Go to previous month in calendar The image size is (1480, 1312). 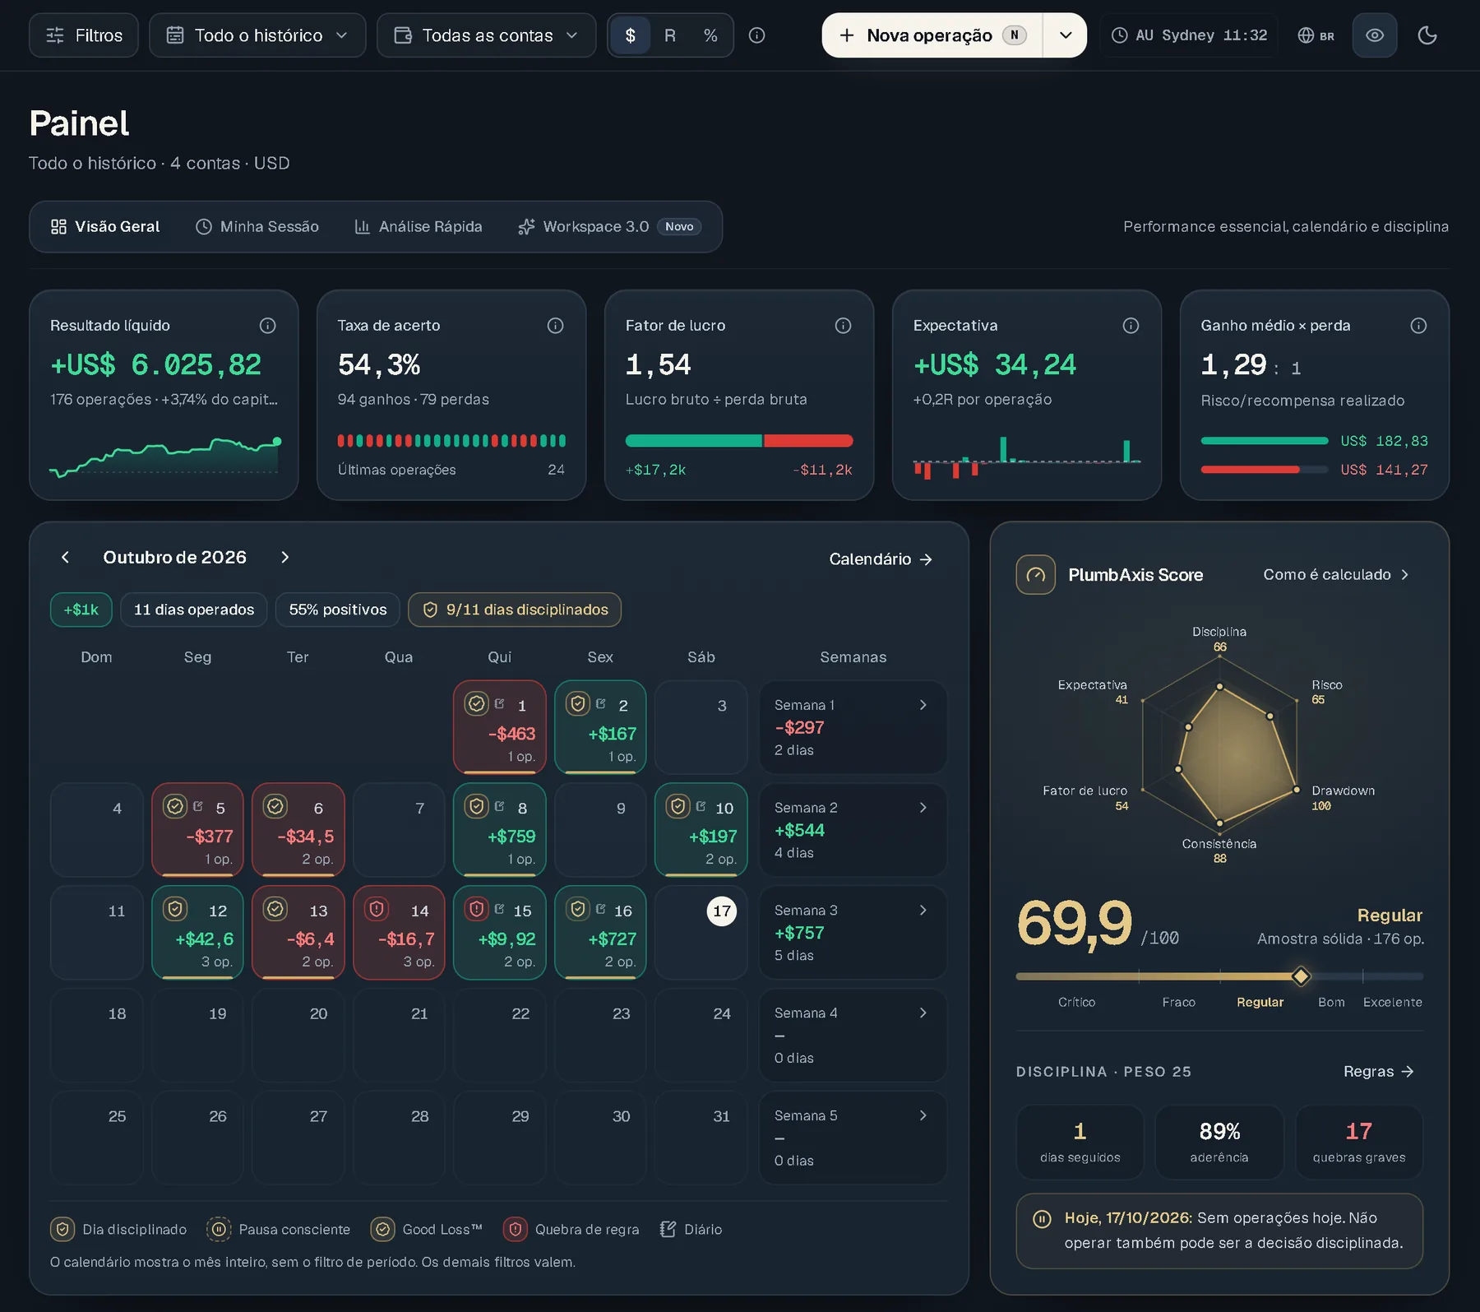coord(66,558)
